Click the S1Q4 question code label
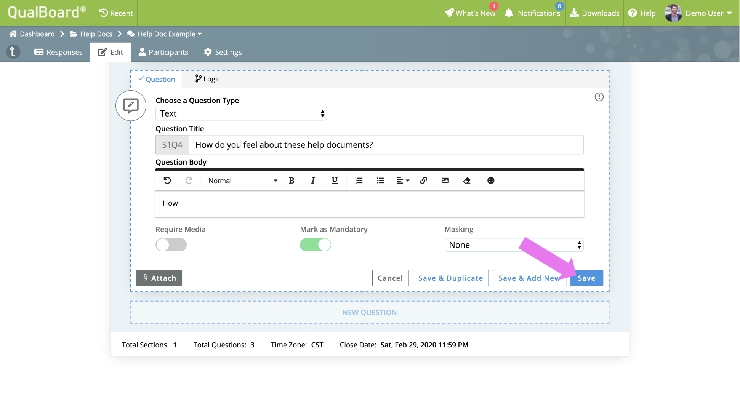The height and width of the screenshot is (393, 740). (172, 145)
